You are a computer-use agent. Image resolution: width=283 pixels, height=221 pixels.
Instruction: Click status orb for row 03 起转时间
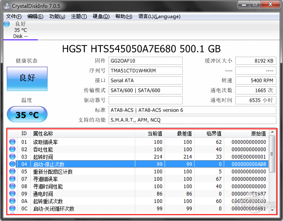point(12,157)
